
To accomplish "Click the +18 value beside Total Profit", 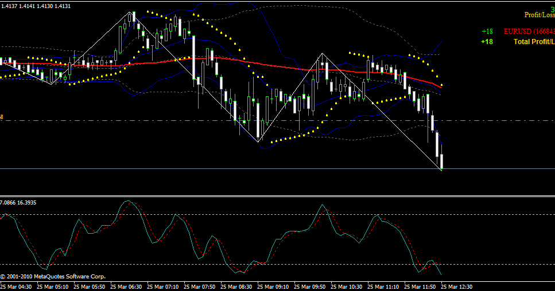I will [x=487, y=42].
